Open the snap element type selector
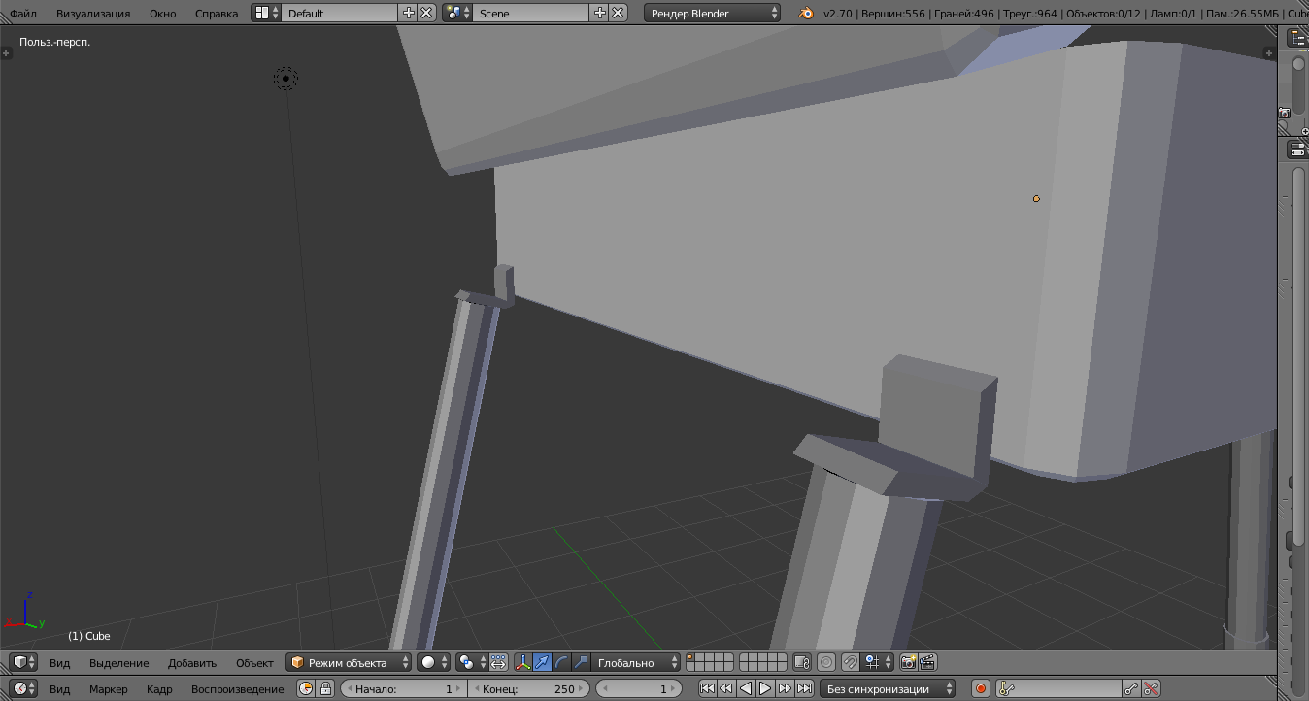This screenshot has width=1309, height=701. pos(878,662)
